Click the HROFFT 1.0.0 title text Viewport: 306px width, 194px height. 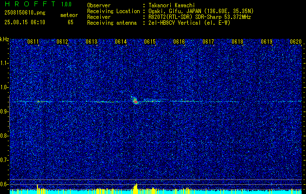click(38, 4)
